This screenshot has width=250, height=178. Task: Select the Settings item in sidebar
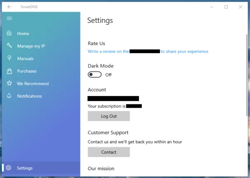pos(41,168)
